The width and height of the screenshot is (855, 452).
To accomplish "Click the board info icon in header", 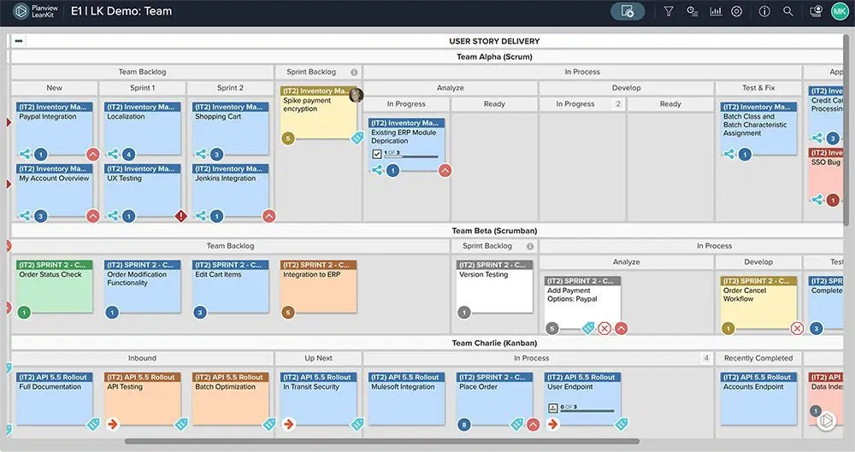I will [764, 12].
